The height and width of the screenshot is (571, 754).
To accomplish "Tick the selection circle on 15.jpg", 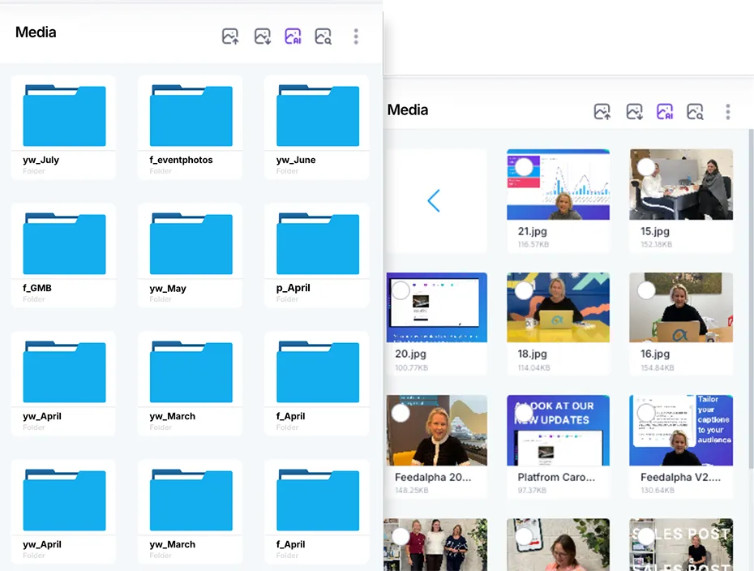I will pos(646,167).
